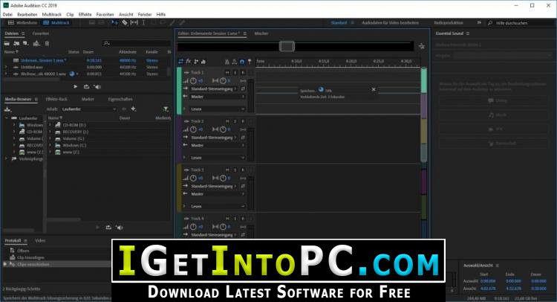Select the Razor tool in toolbar

(x=125, y=23)
